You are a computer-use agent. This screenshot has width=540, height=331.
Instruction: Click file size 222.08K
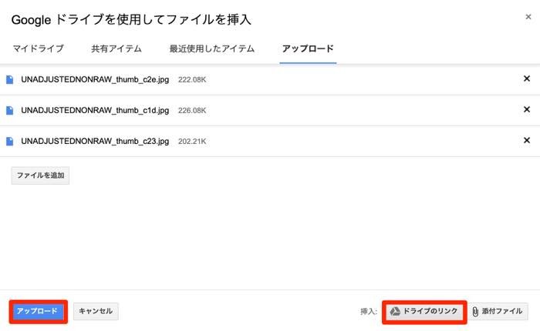192,80
